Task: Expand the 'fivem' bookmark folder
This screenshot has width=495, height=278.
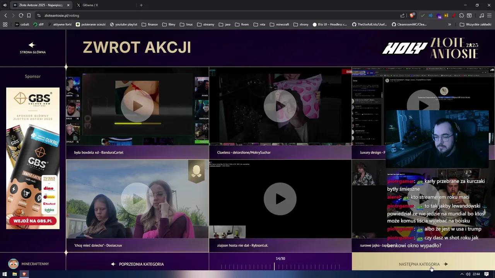Action: 241,24
